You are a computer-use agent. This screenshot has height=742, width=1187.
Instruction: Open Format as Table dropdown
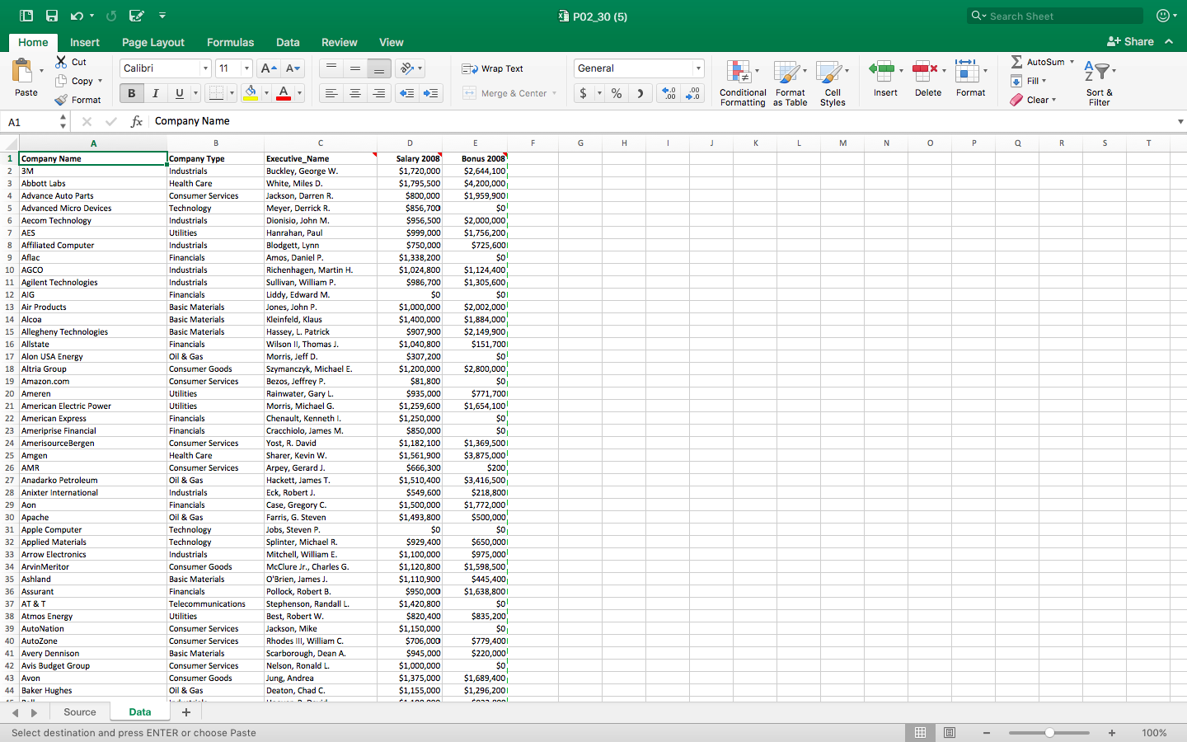[x=791, y=82]
